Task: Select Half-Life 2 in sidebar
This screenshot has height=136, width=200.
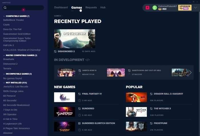Action: 8,45
